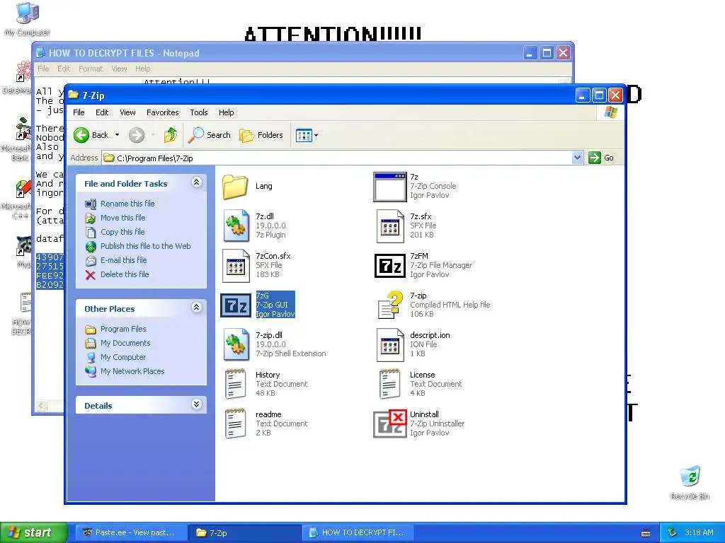725x543 pixels.
Task: Open the Back history dropdown arrow
Action: pos(117,135)
